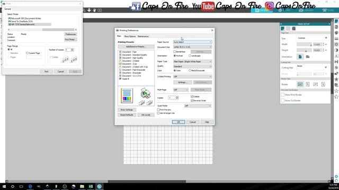Open the first Page Setup tab icon
The width and height of the screenshot is (339, 190).
[x=282, y=28]
